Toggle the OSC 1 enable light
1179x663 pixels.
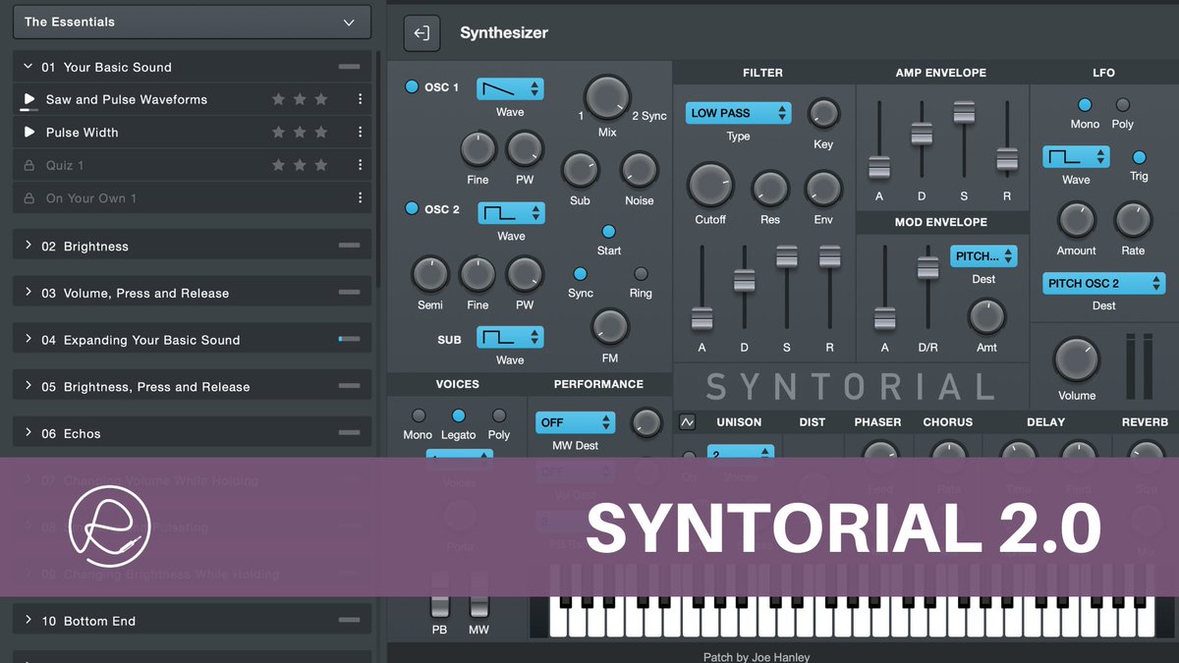[412, 86]
